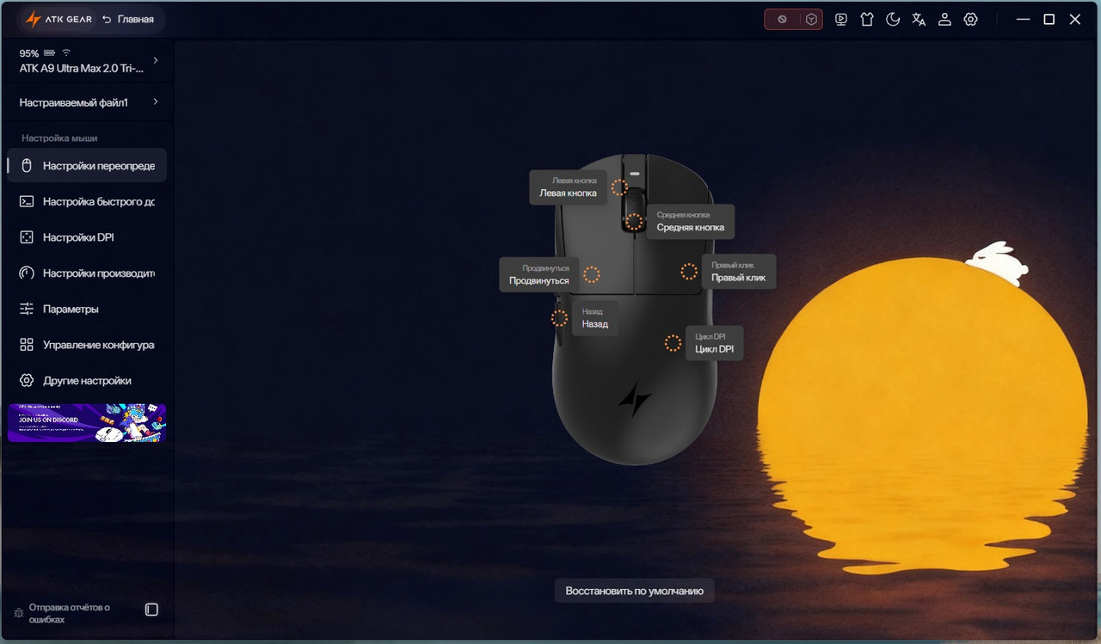Screen dimensions: 1101x644
Task: Click right button marker on mouse
Action: tap(689, 272)
